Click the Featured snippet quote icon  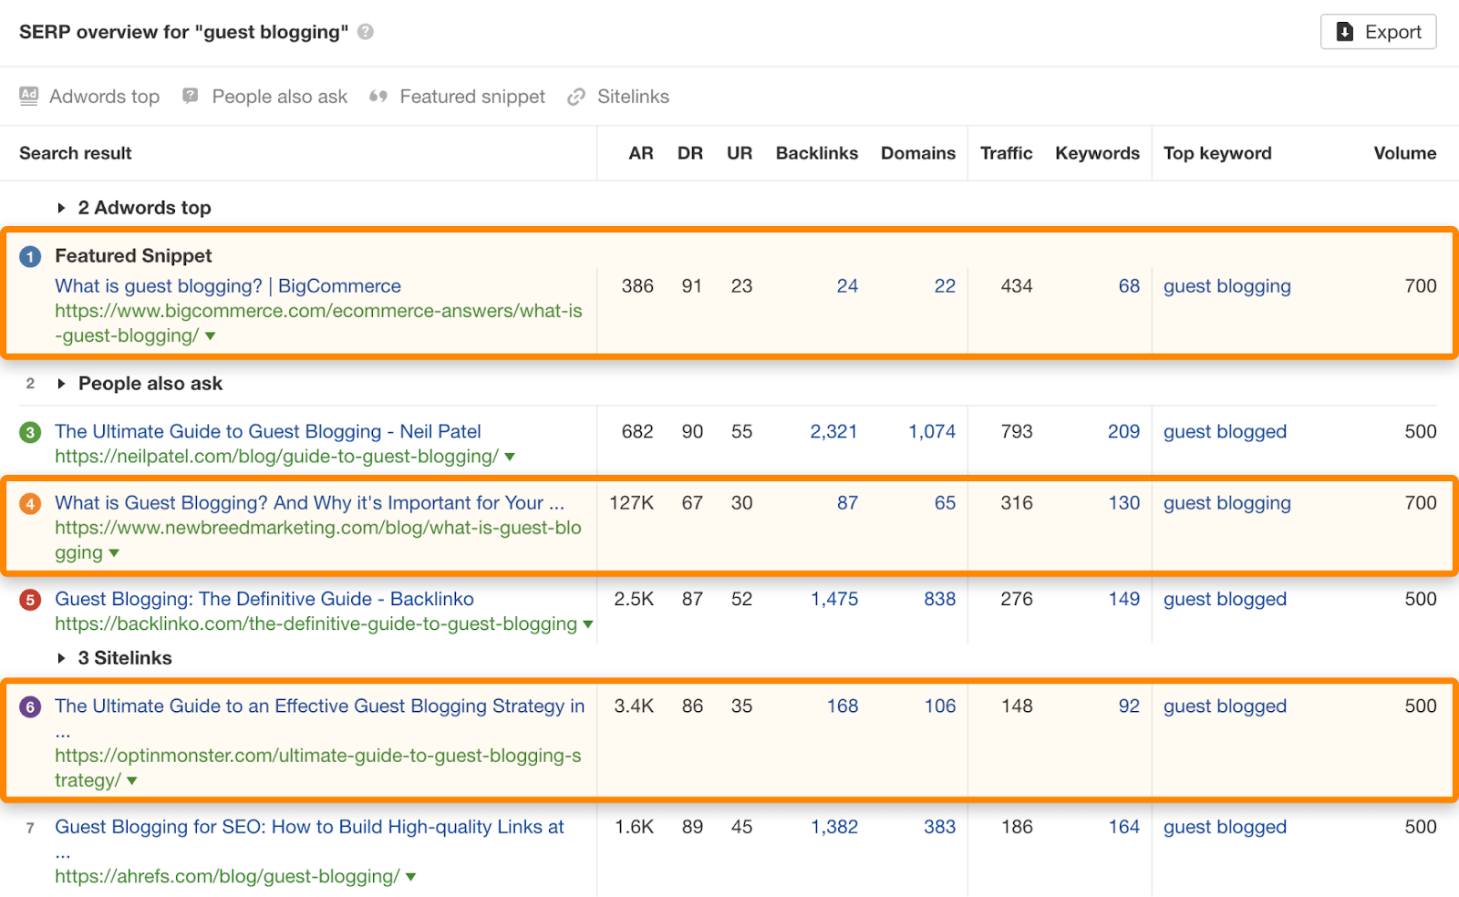point(379,97)
